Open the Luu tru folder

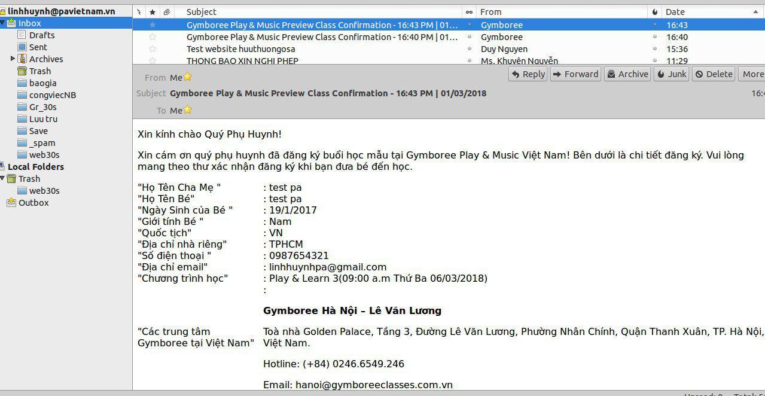pos(43,119)
